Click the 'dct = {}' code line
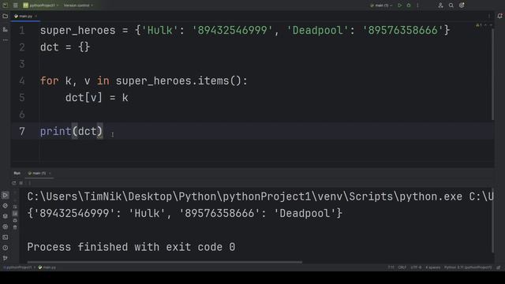This screenshot has width=505, height=284. point(65,47)
